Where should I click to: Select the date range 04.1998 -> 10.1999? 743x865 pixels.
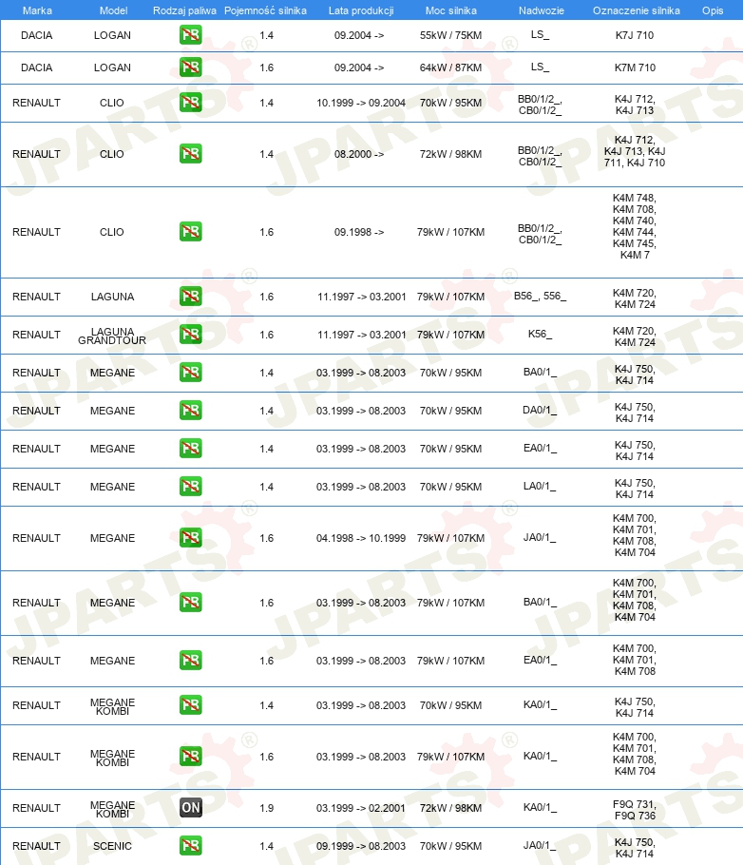click(x=361, y=538)
